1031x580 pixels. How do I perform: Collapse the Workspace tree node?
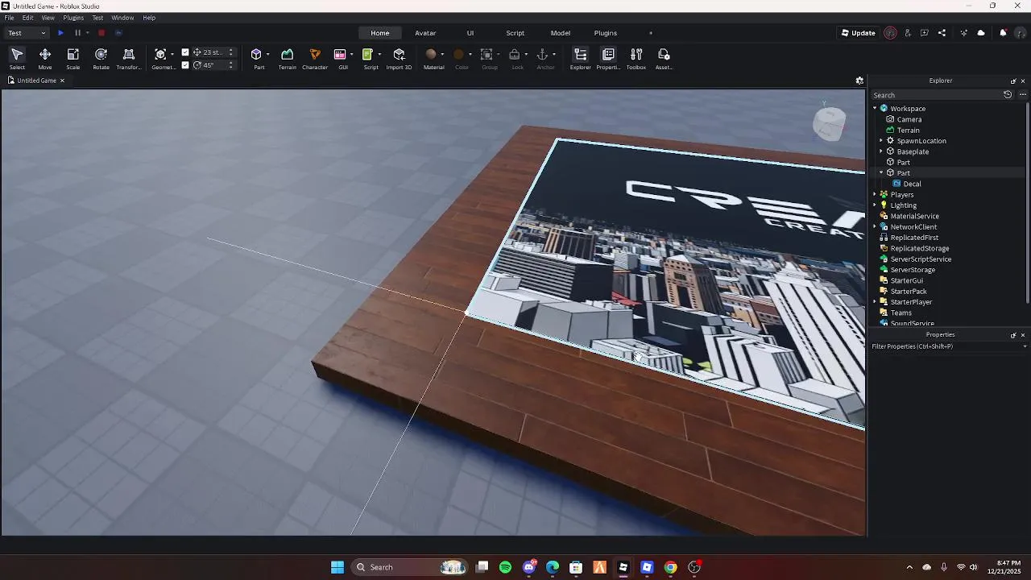pos(875,109)
